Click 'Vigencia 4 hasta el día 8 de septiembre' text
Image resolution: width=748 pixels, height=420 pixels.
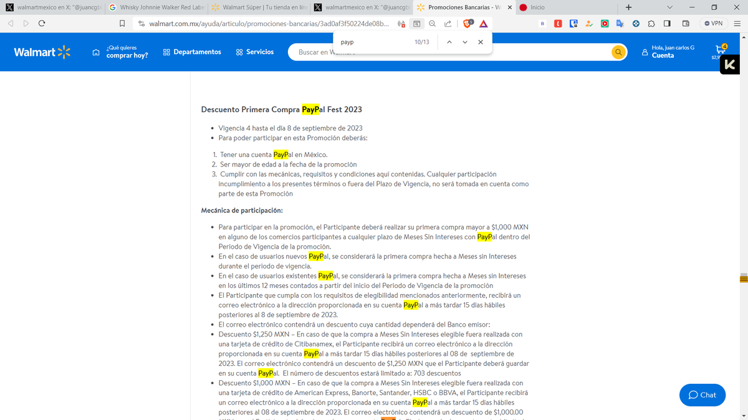click(290, 128)
